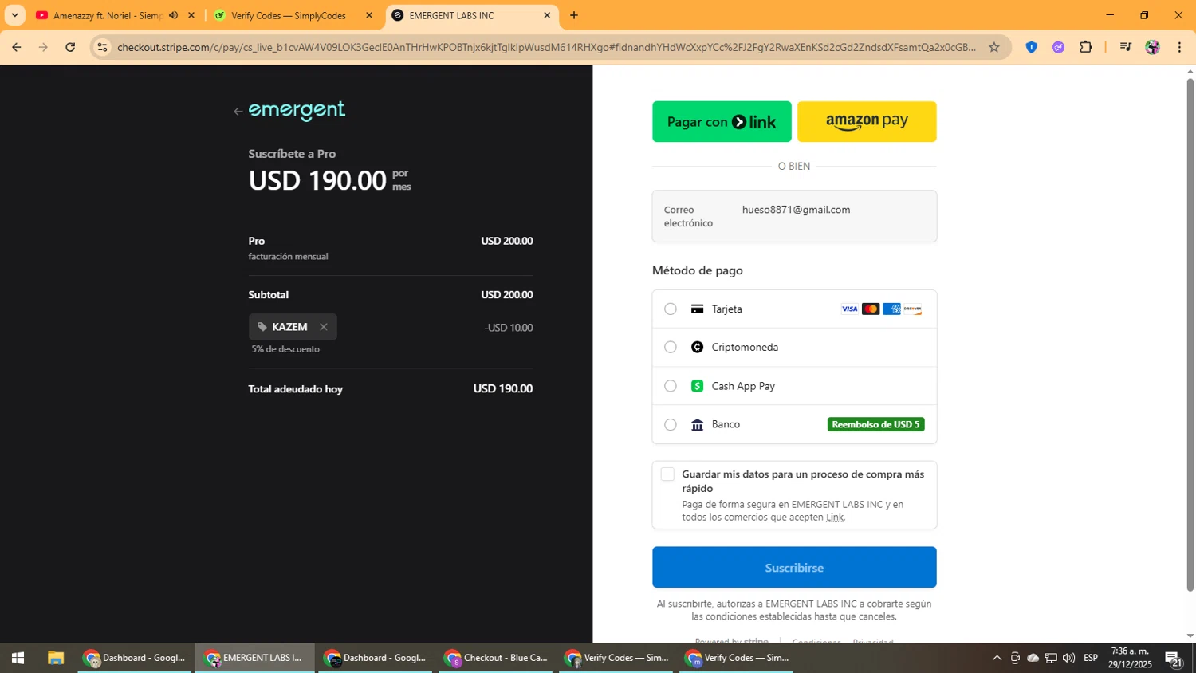Mute the audio icon on YouTube tab
The image size is (1196, 673).
point(174,15)
